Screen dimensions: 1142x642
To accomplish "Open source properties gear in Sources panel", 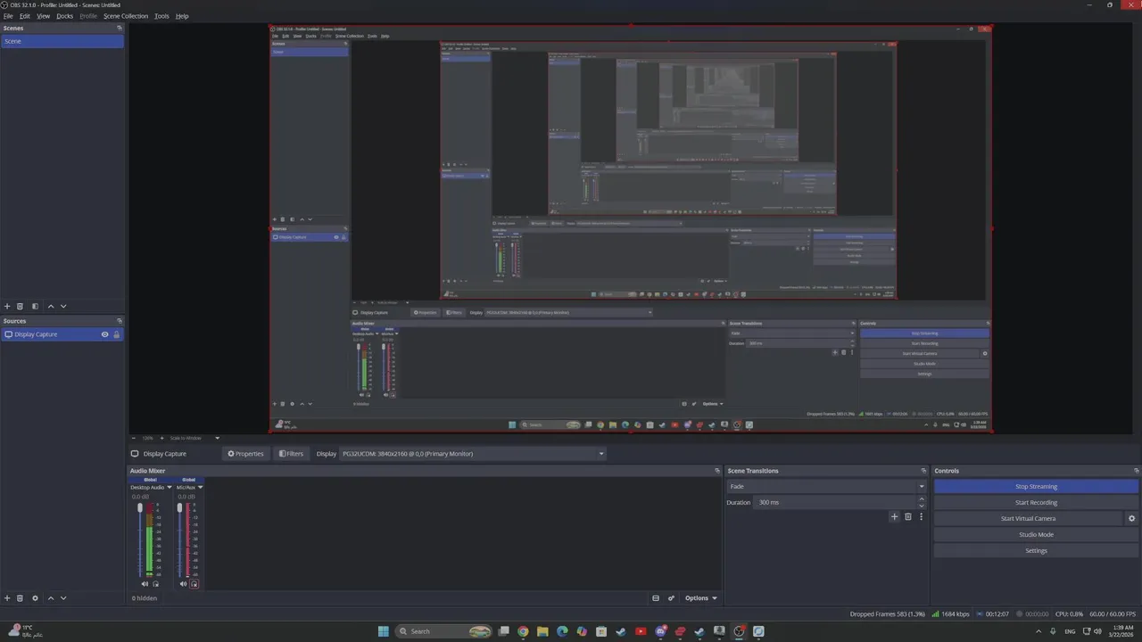I will pos(35,598).
